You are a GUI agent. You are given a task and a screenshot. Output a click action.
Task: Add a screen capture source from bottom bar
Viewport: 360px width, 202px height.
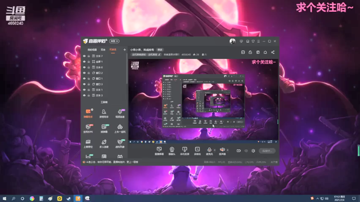click(x=159, y=151)
